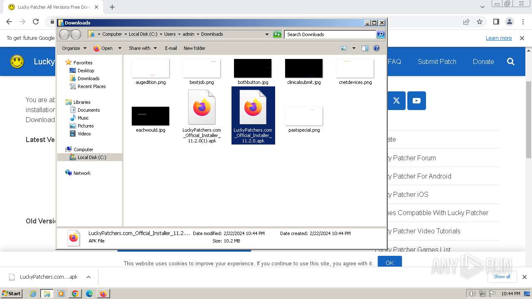Click into the Search Downloads field

tap(330, 34)
